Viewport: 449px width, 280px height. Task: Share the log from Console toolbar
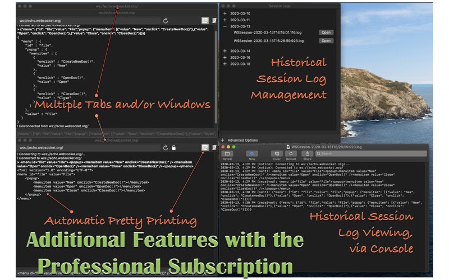[307, 153]
